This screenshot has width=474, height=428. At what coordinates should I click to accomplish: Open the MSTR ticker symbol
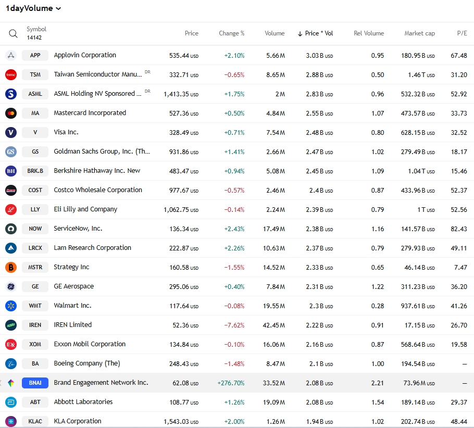(x=35, y=268)
